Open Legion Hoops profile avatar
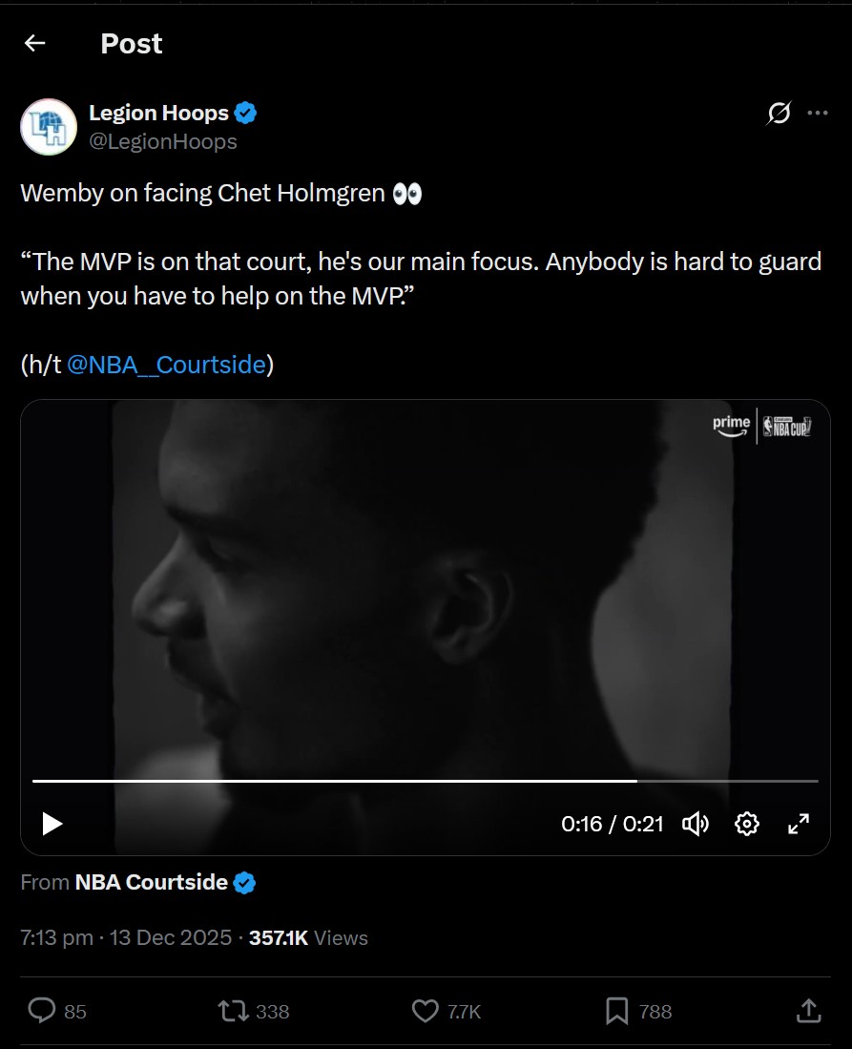The image size is (852, 1049). (x=49, y=127)
